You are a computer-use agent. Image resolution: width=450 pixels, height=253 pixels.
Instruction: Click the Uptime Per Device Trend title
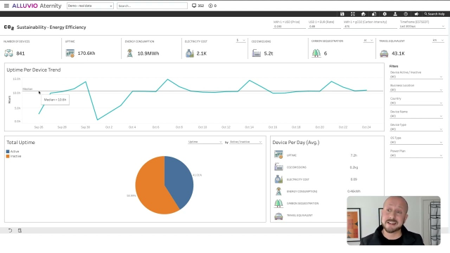click(34, 70)
